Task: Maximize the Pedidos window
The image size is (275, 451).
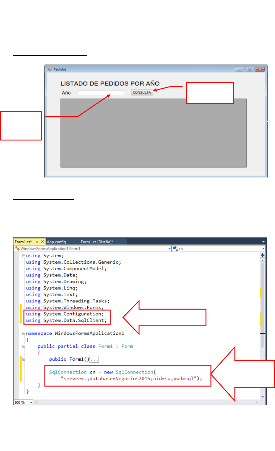Action: click(249, 69)
